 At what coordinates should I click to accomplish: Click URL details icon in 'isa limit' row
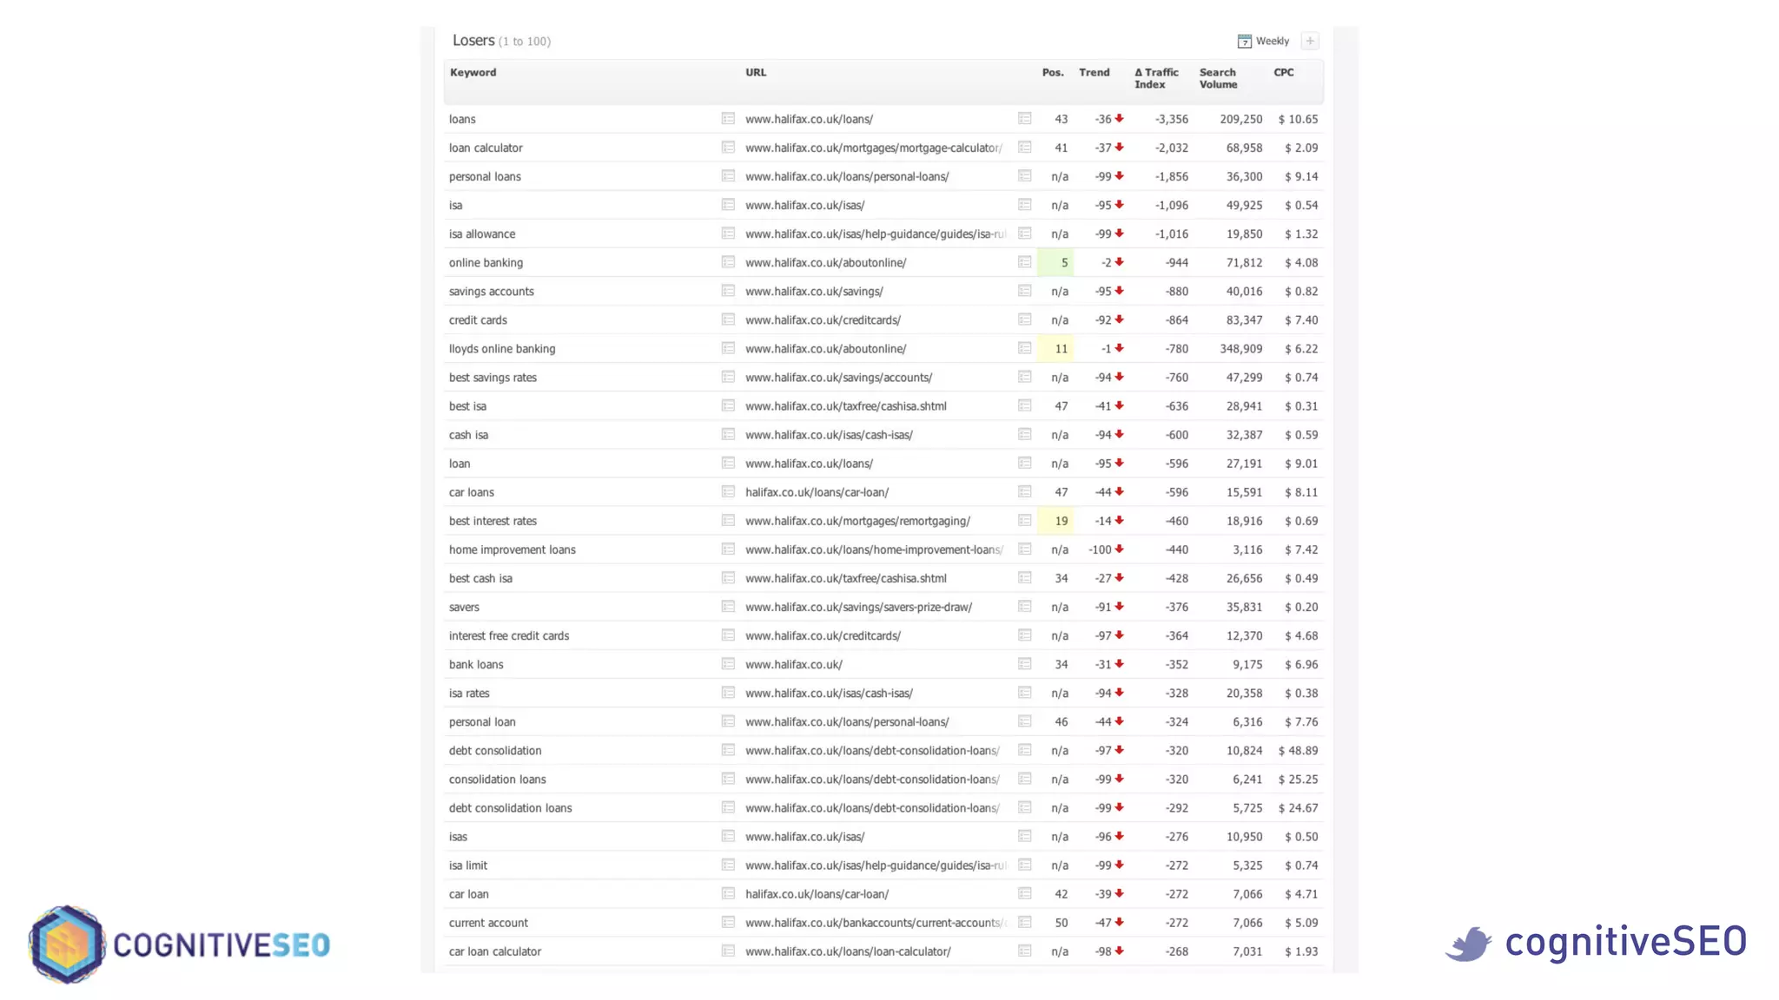(1025, 864)
